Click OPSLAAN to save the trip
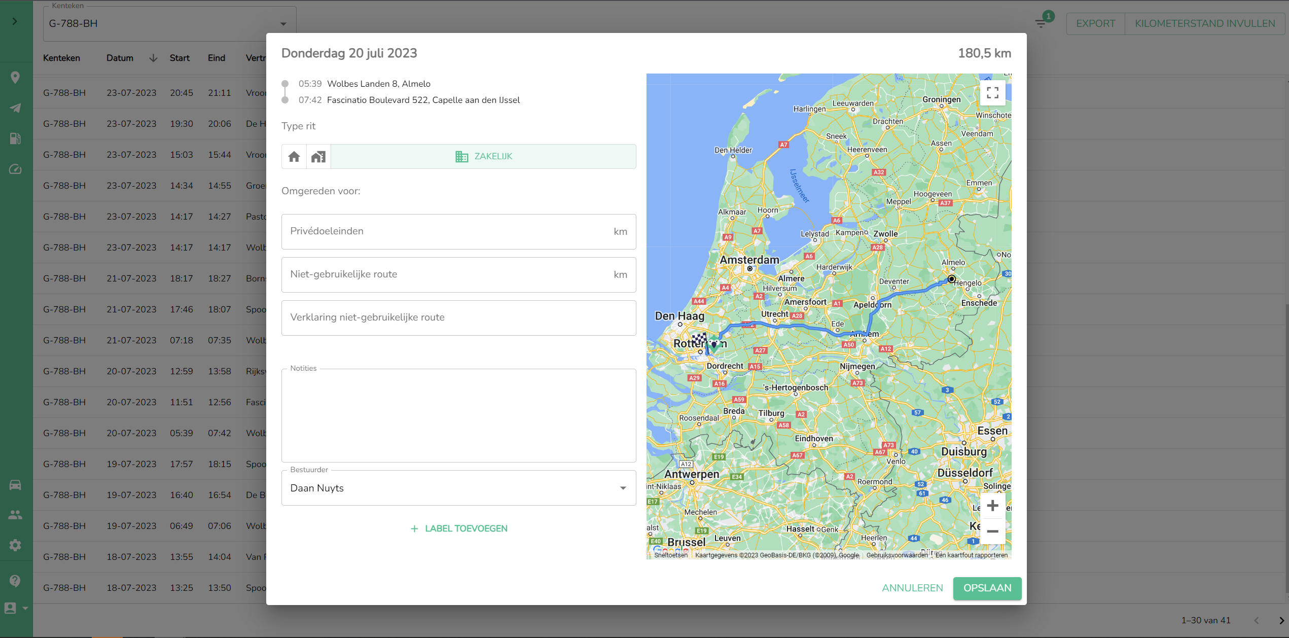Viewport: 1289px width, 638px height. coord(987,588)
